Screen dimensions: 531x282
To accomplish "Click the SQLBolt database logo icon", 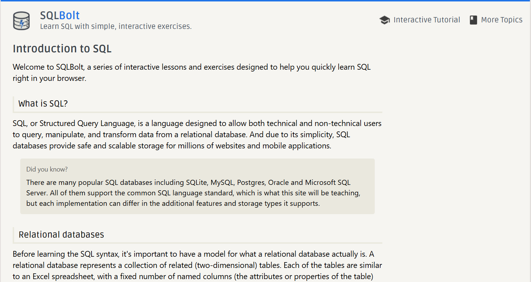I will (x=21, y=21).
